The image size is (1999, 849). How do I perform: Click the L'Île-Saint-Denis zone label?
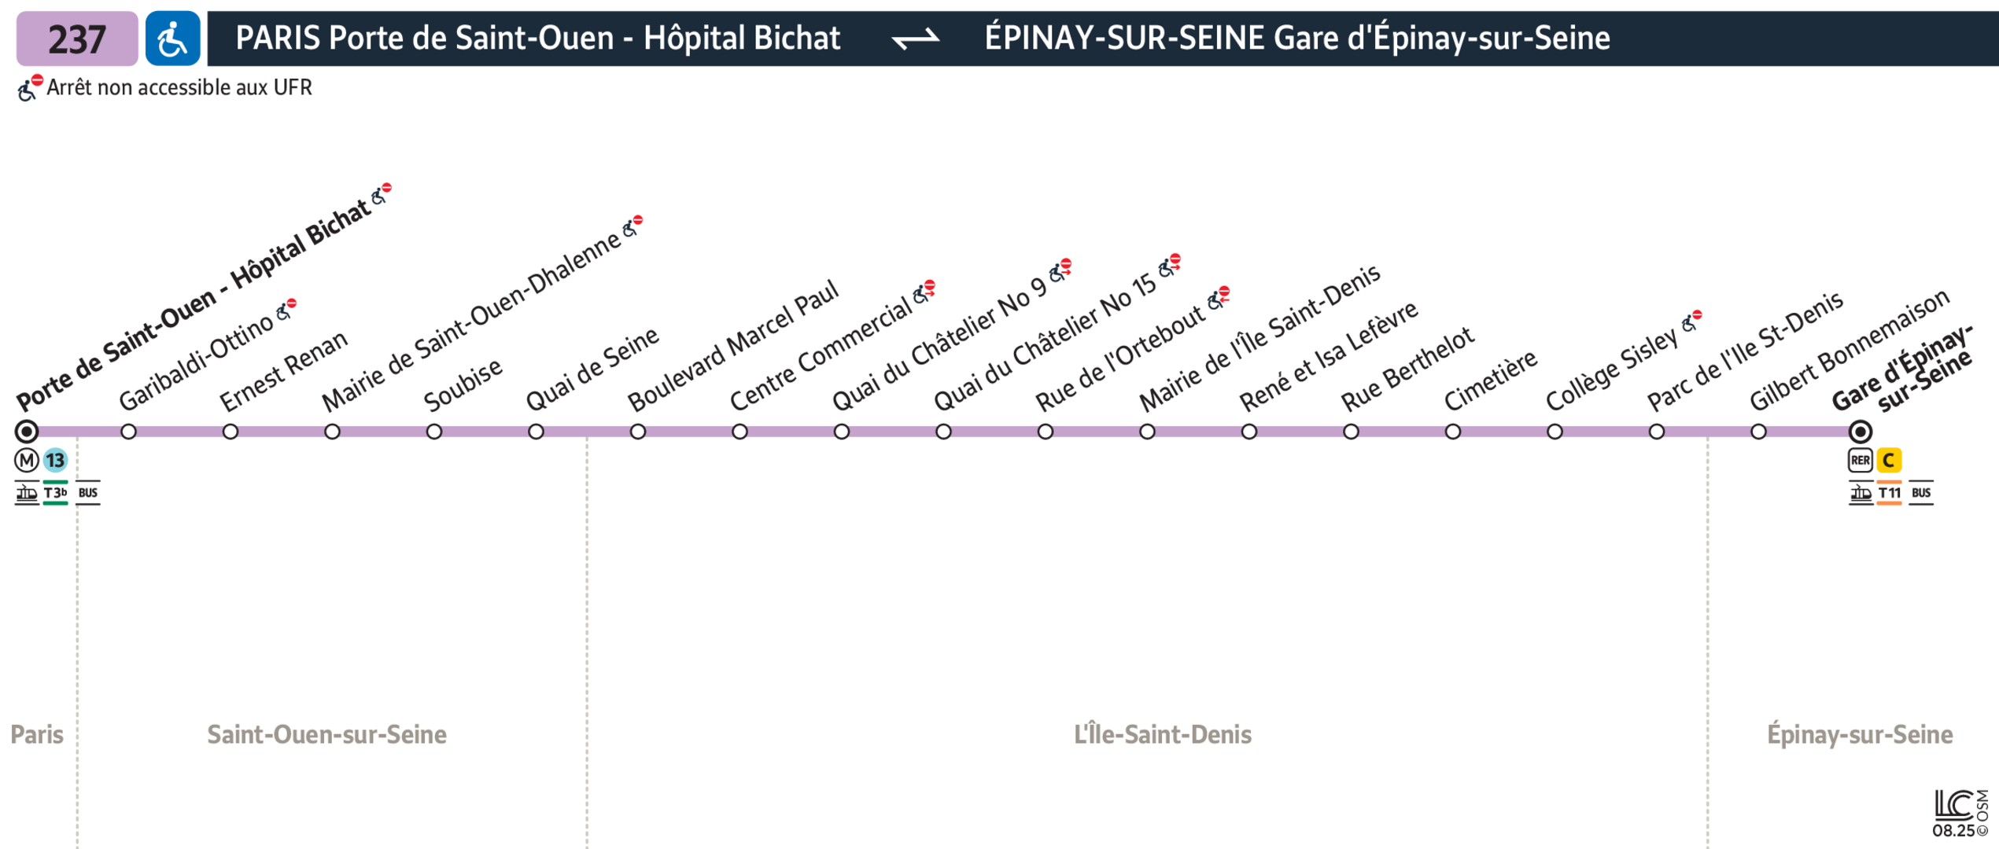[1163, 734]
